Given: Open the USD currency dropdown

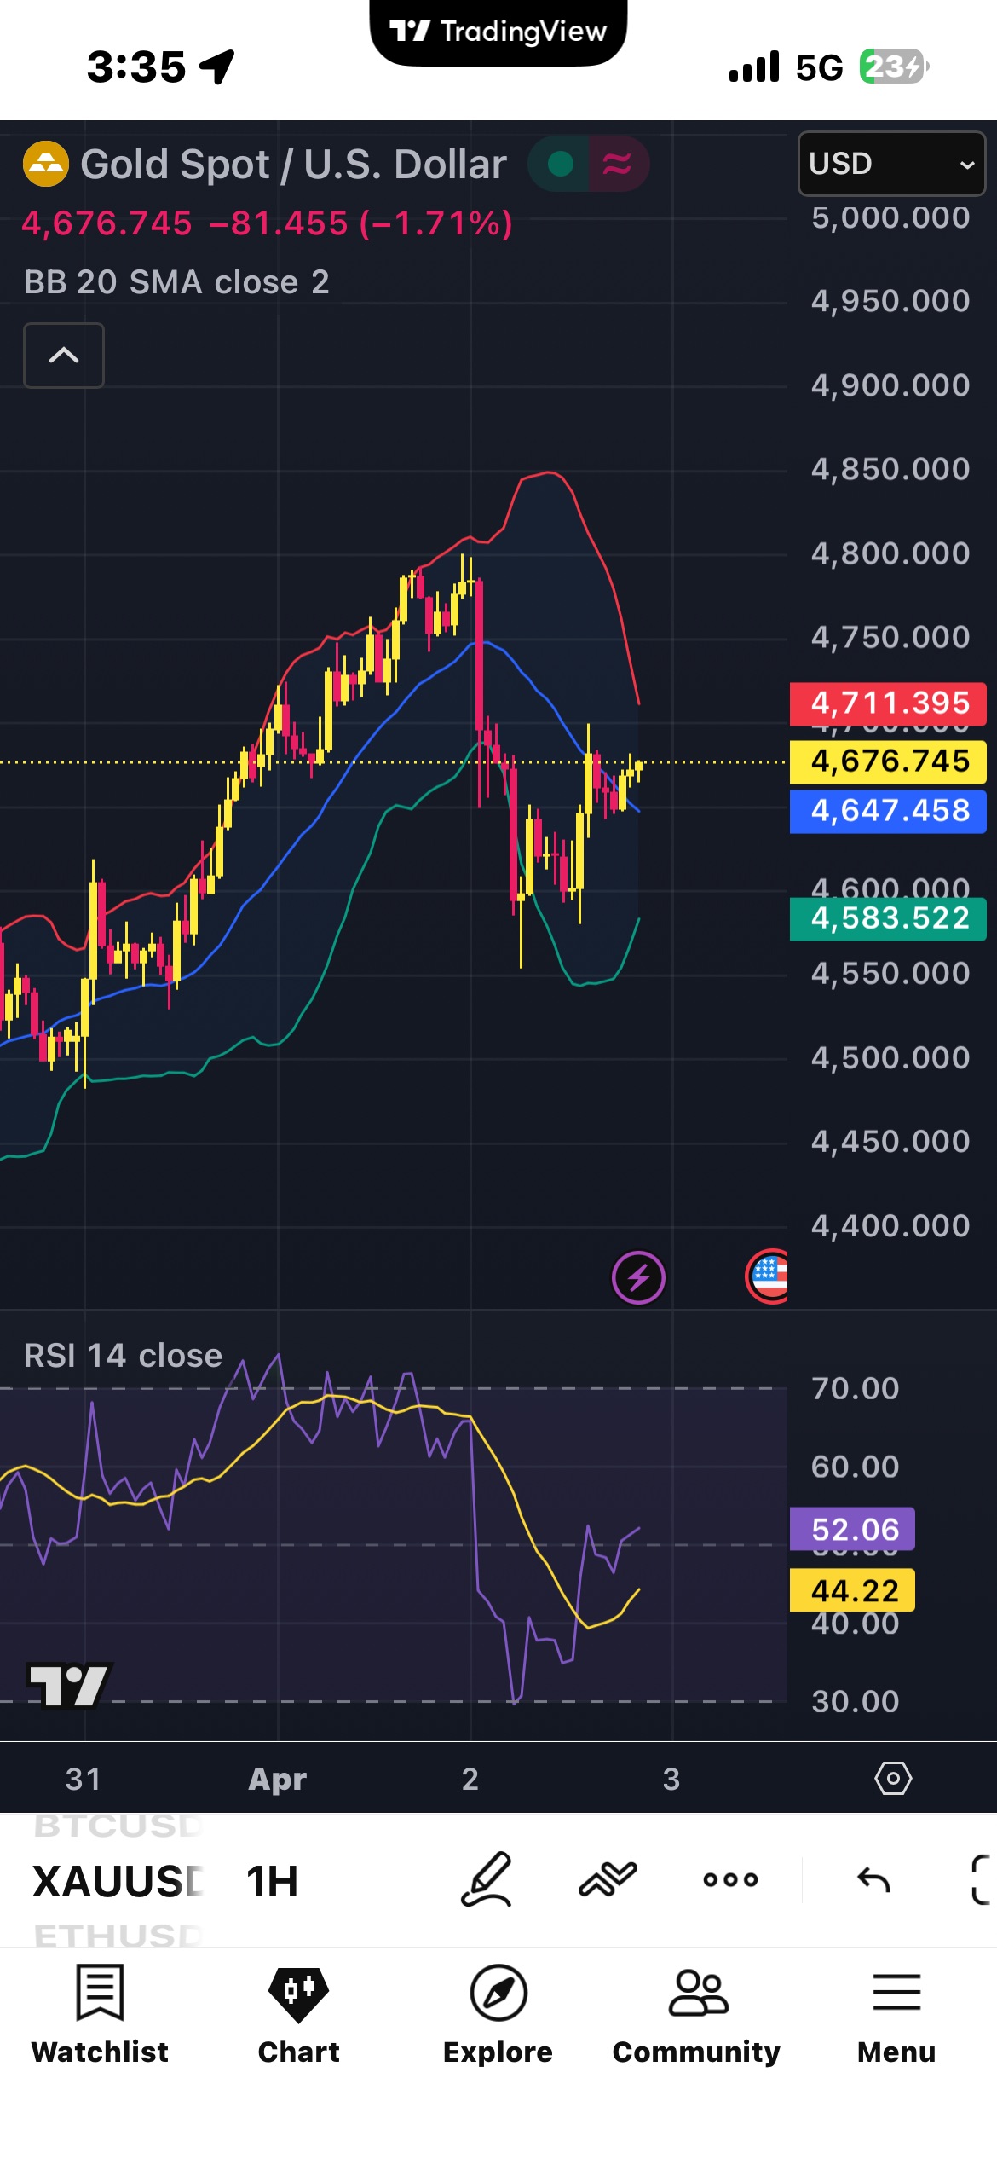Looking at the screenshot, I should (x=890, y=164).
